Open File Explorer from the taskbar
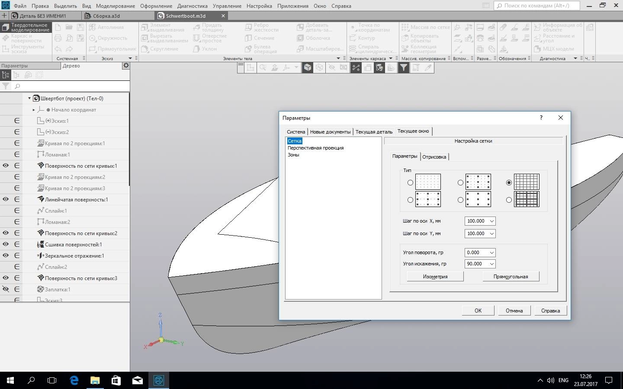Image resolution: width=623 pixels, height=389 pixels. pyautogui.click(x=95, y=380)
